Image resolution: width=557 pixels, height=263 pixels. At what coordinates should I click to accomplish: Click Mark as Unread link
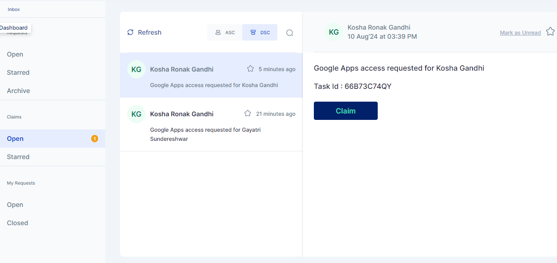(520, 33)
